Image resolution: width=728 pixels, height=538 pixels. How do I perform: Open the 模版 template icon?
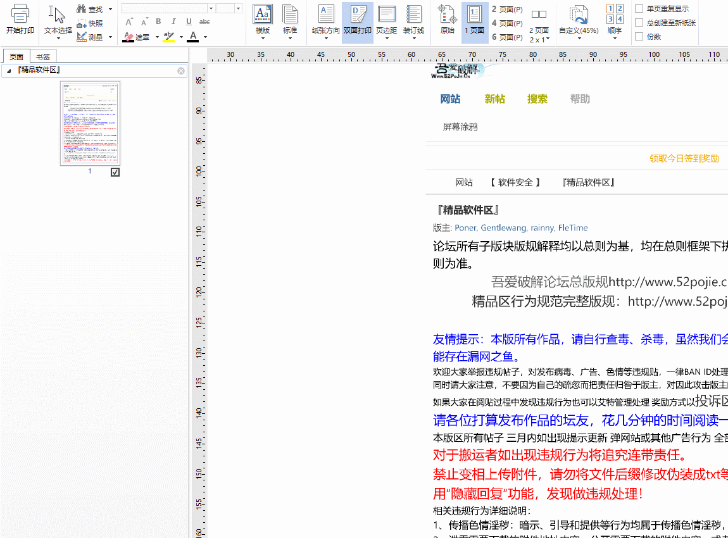pos(262,15)
